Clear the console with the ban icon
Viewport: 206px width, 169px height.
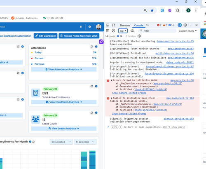coord(113,31)
